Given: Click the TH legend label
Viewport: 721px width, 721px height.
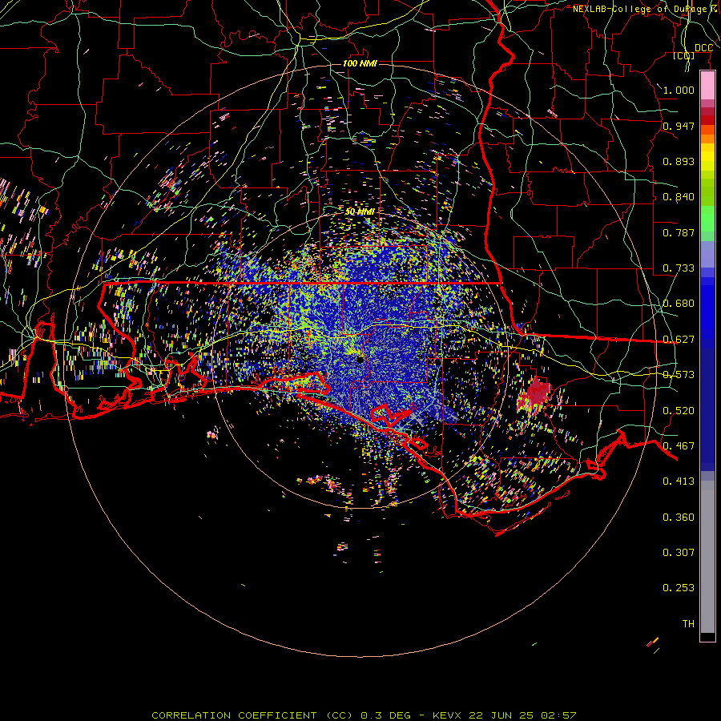Looking at the screenshot, I should tap(688, 624).
